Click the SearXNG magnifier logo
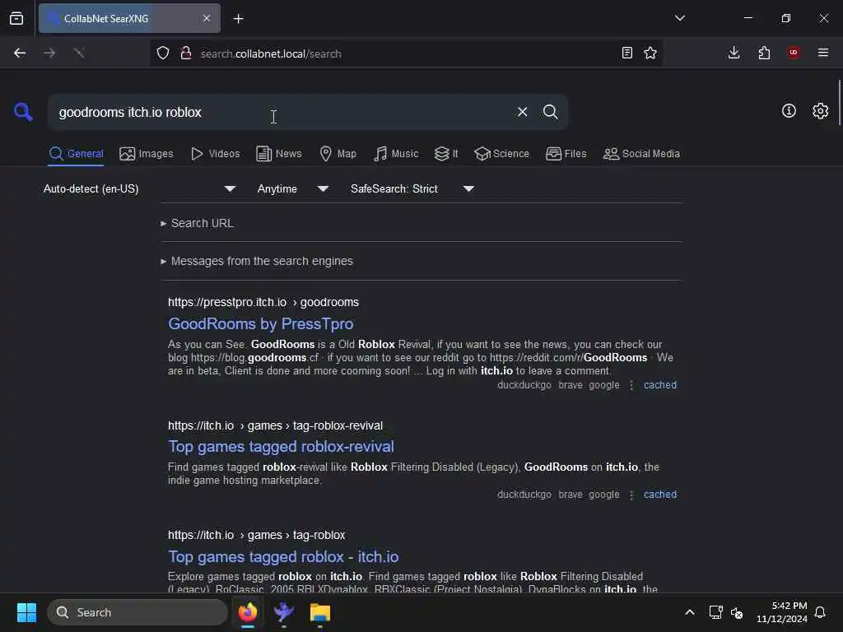This screenshot has width=843, height=632. click(x=23, y=112)
